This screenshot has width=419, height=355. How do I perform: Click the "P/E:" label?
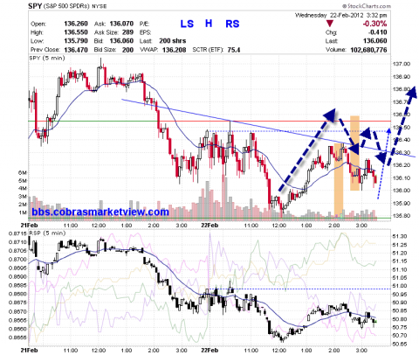coord(144,24)
